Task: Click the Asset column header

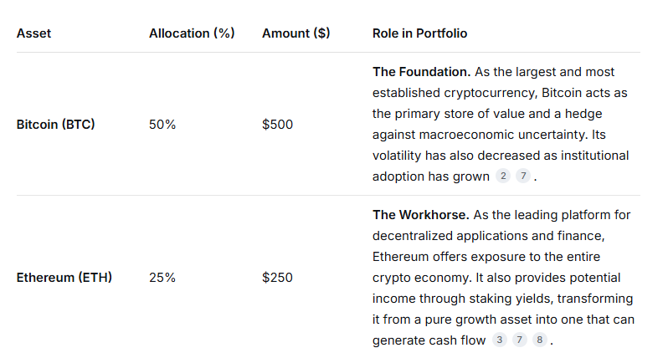Action: pyautogui.click(x=33, y=33)
